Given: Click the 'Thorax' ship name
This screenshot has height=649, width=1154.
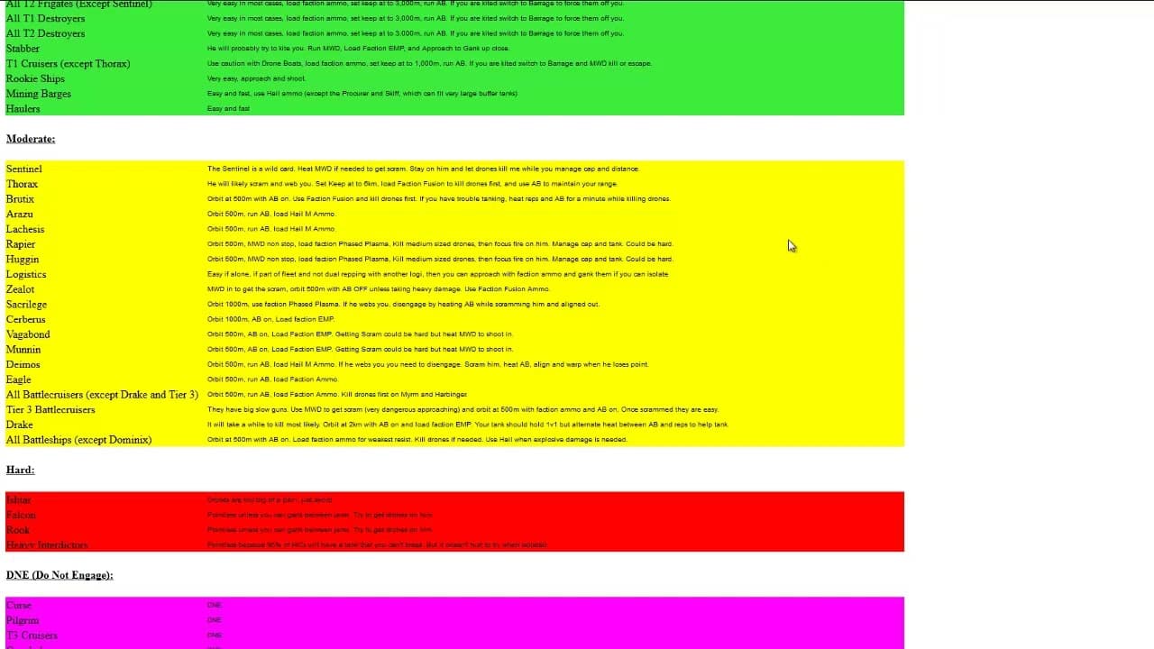Looking at the screenshot, I should click(22, 184).
